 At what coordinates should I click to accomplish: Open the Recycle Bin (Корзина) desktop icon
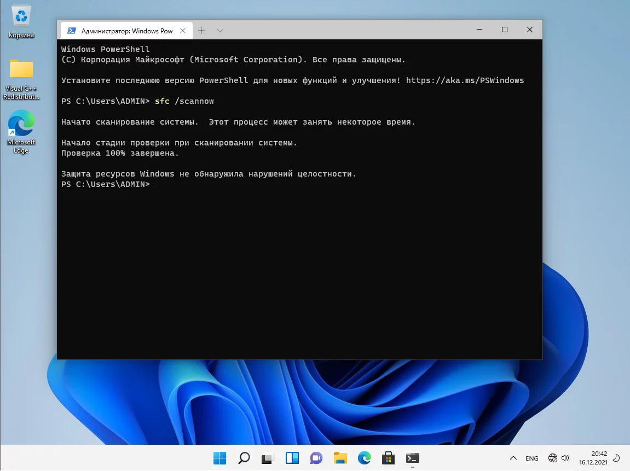(x=21, y=22)
